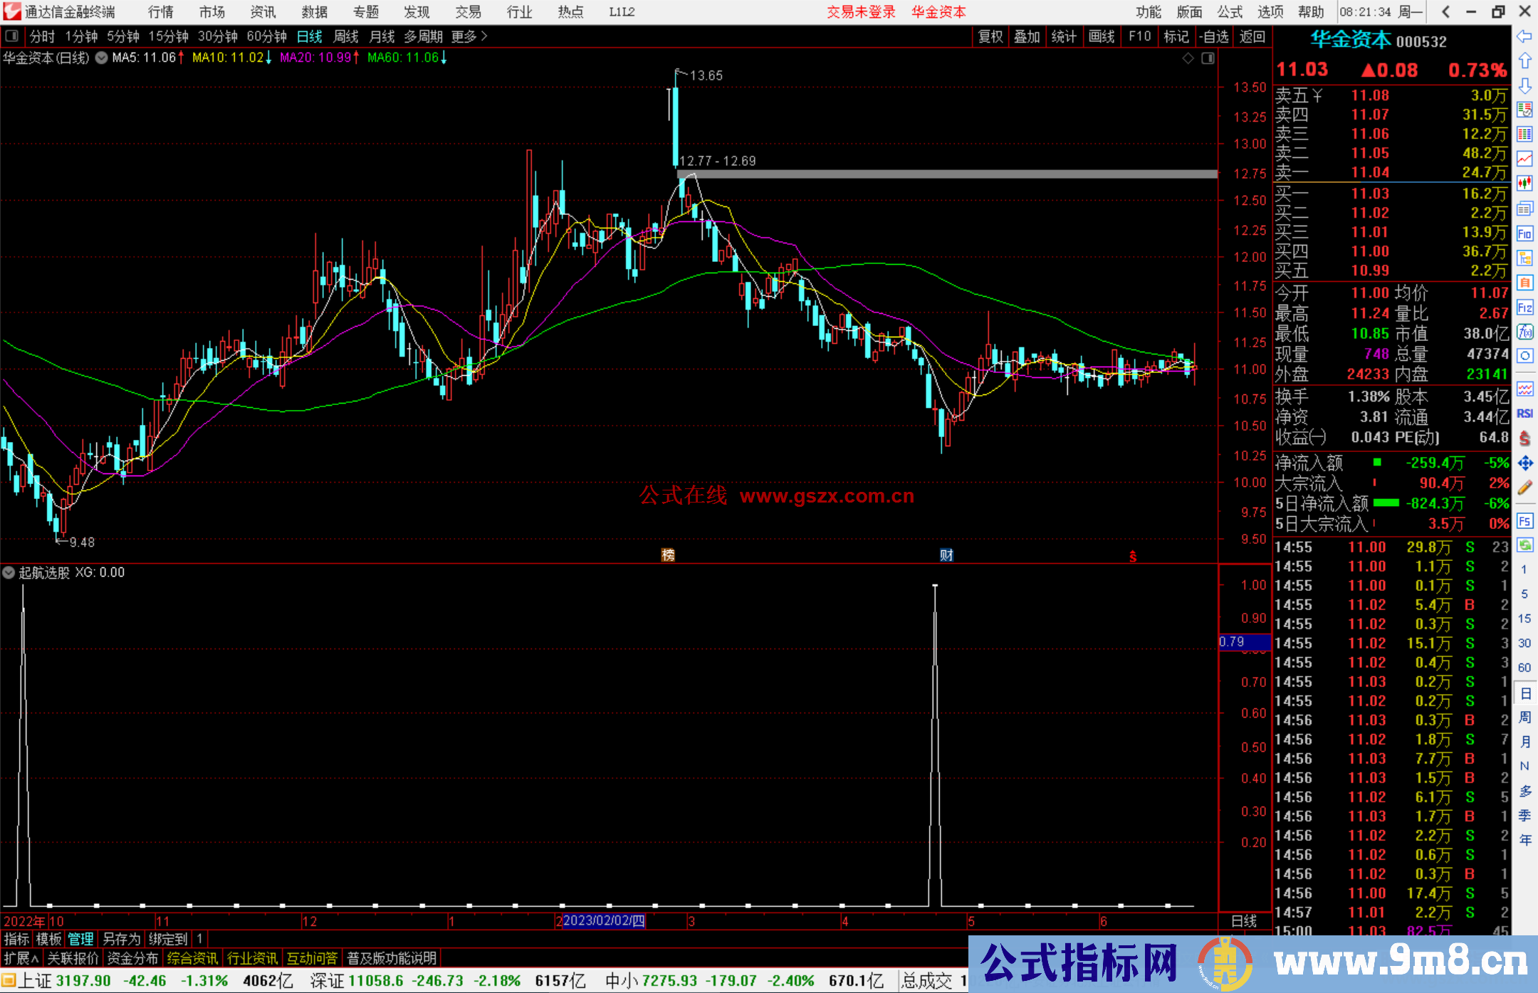Select monthly 月 period in right sidebar

(x=1524, y=742)
